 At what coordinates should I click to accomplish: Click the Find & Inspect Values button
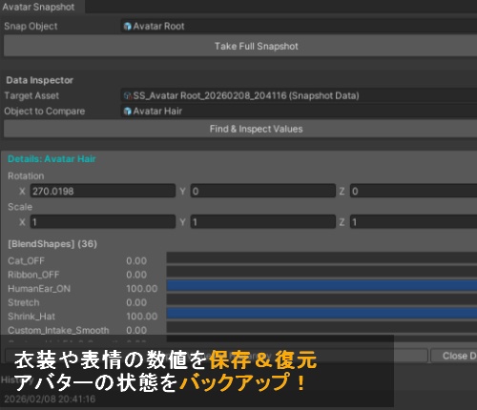coord(240,129)
